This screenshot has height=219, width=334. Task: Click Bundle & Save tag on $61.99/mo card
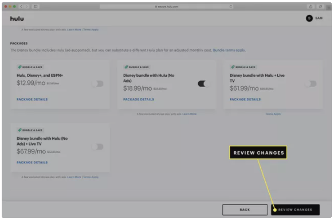[x=243, y=67]
